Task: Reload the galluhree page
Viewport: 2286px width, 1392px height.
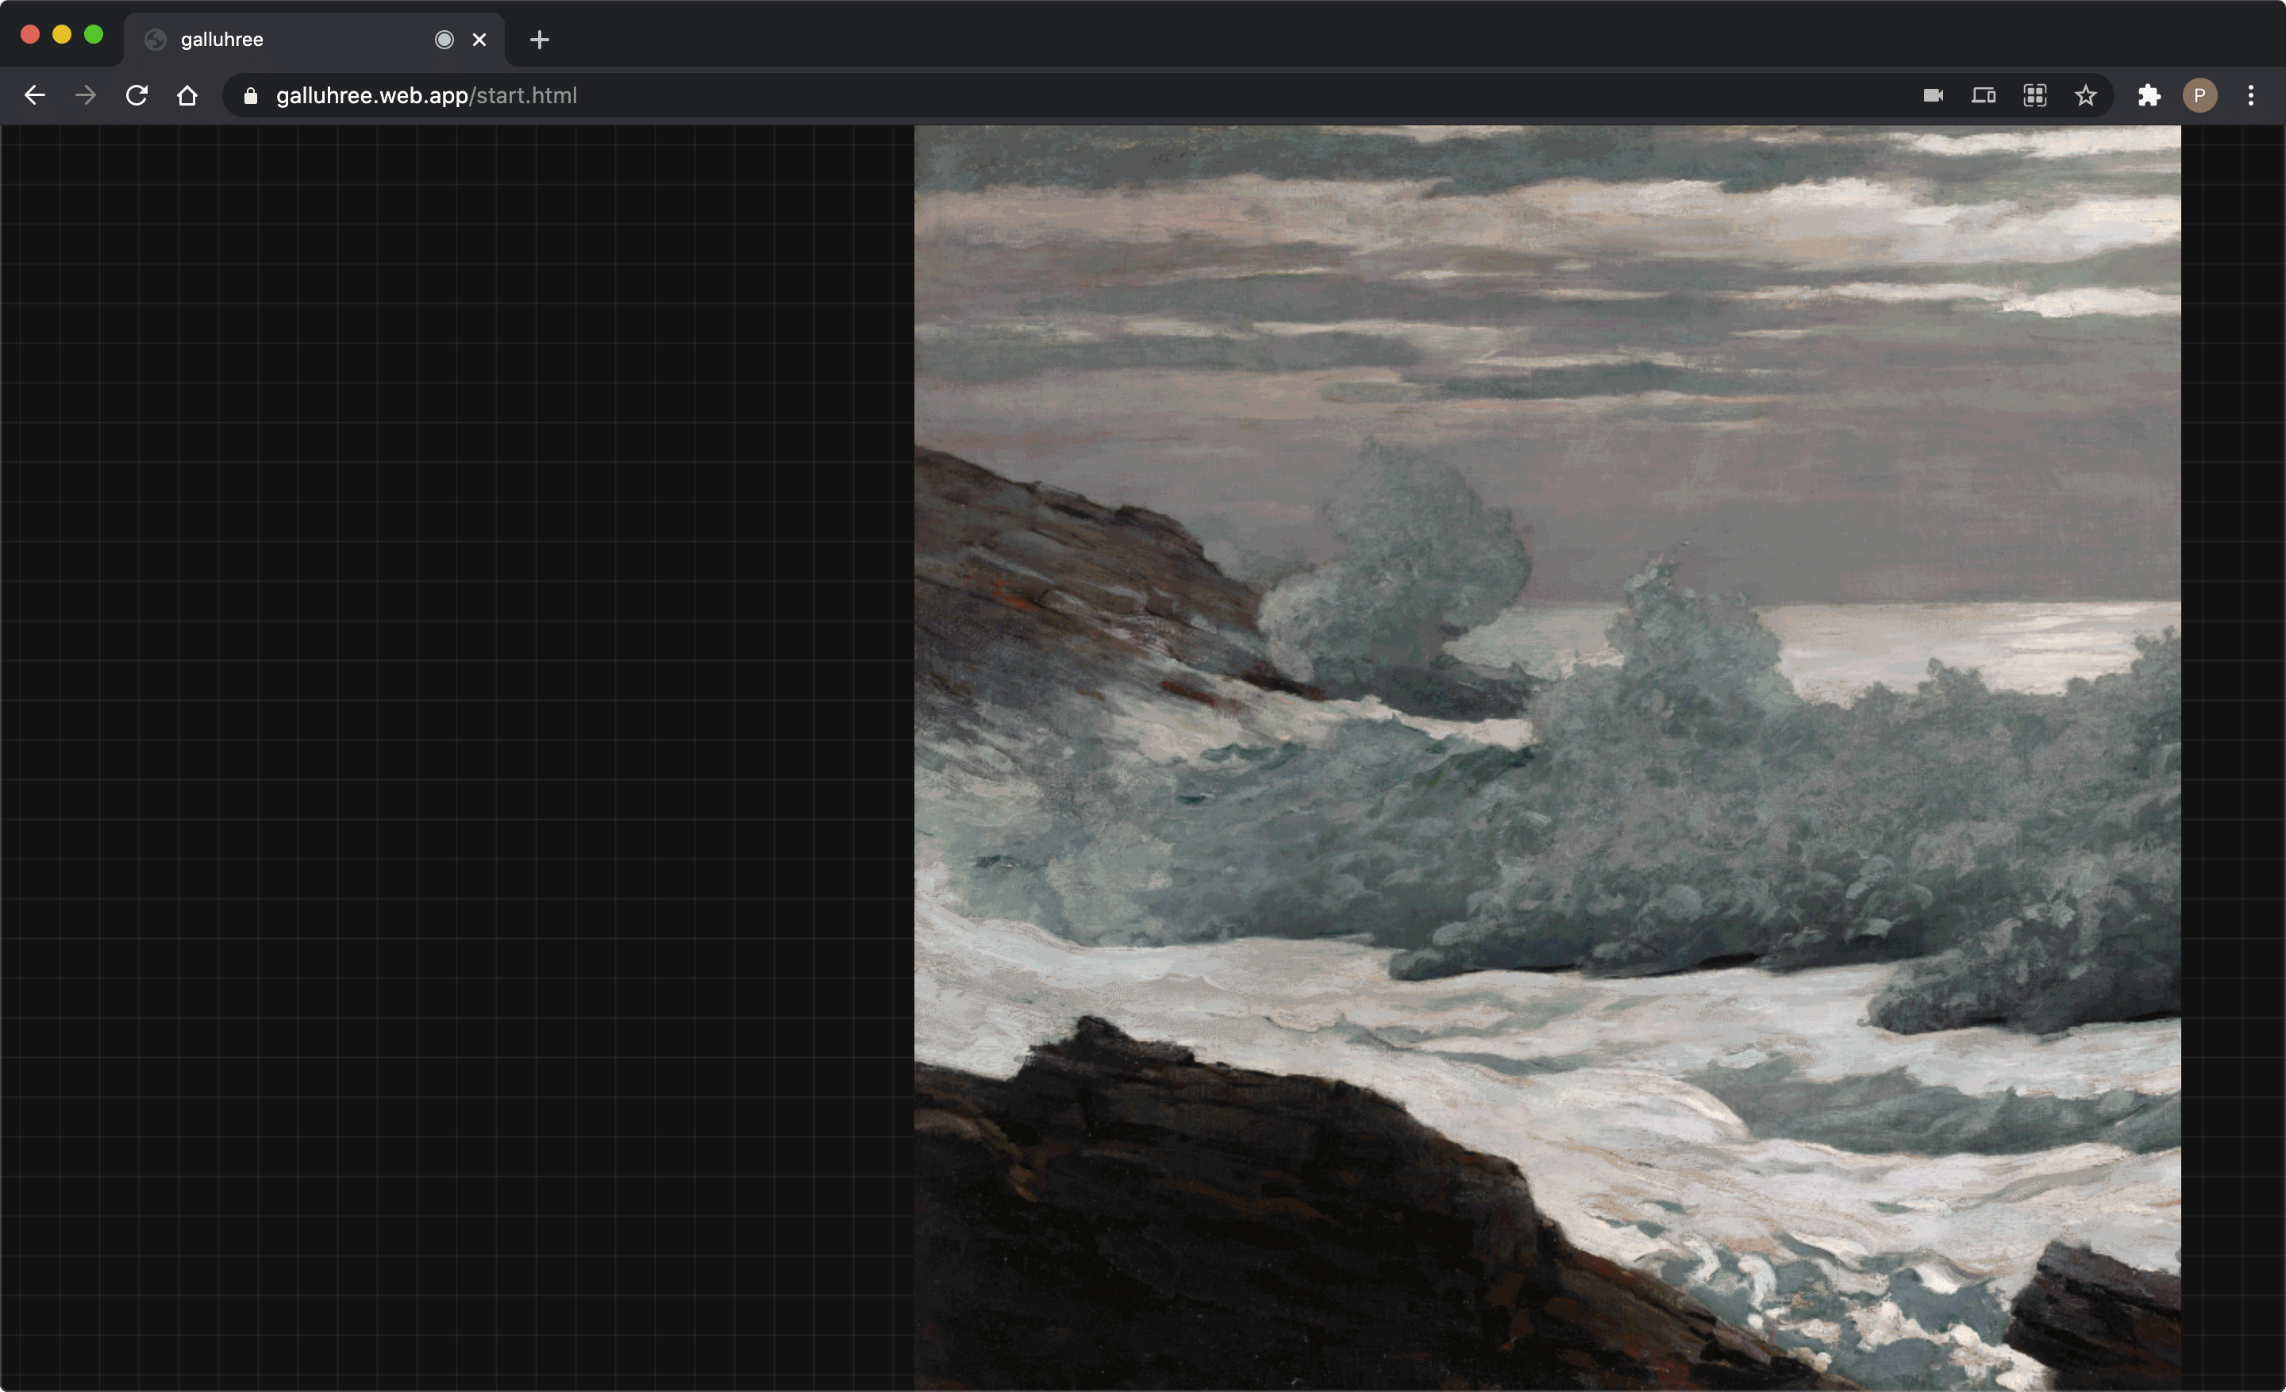Action: [137, 95]
